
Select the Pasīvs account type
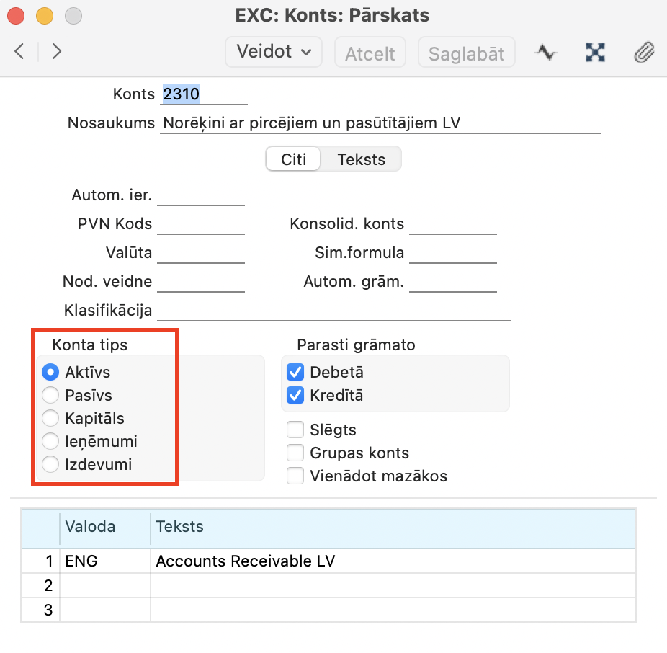point(50,396)
